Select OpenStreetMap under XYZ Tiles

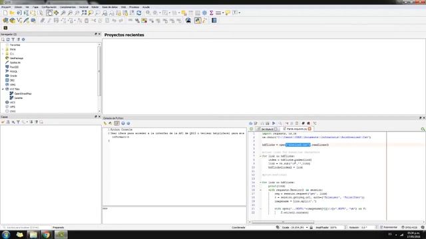pyautogui.click(x=23, y=94)
